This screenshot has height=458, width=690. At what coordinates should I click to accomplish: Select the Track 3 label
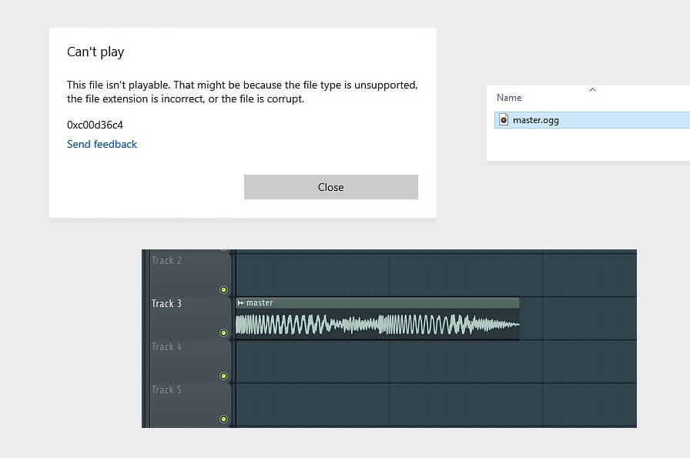coord(166,303)
